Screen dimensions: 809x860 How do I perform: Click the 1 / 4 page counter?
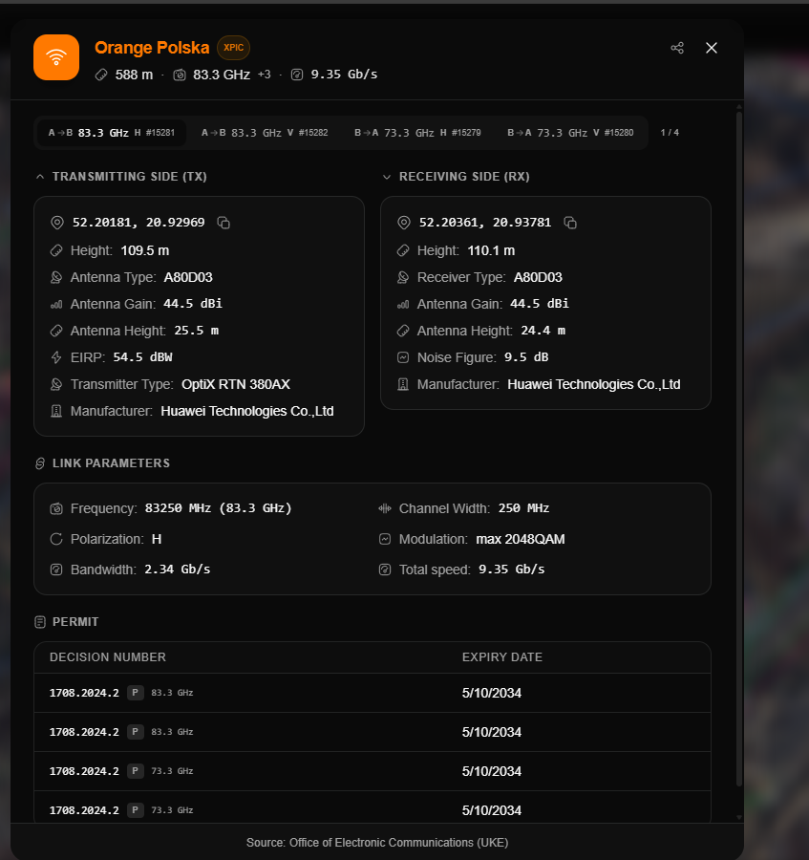[x=670, y=133]
